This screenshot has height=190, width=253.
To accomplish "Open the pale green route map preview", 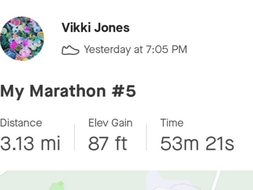I will click(x=126, y=180).
